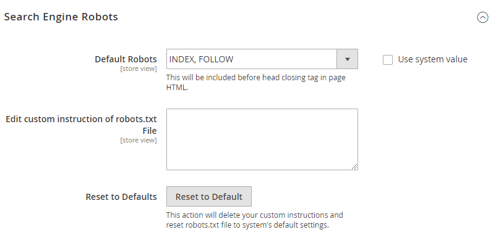Viewport: 496px width, 248px height.
Task: Focus the robots.txt custom instruction textarea
Action: [262, 139]
